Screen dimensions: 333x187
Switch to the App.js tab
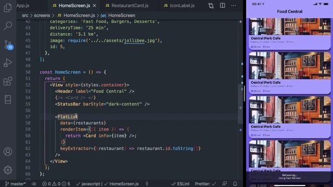(23, 6)
